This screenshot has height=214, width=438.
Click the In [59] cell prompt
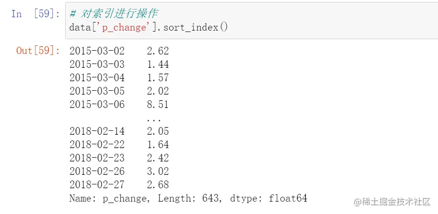35,13
